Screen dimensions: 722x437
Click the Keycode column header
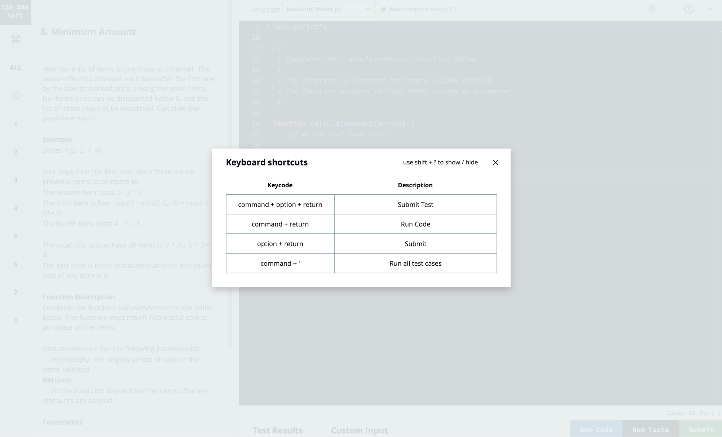click(x=280, y=185)
